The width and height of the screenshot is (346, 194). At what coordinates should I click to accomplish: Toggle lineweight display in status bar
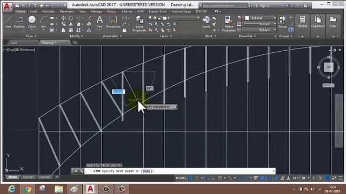pyautogui.click(x=256, y=178)
